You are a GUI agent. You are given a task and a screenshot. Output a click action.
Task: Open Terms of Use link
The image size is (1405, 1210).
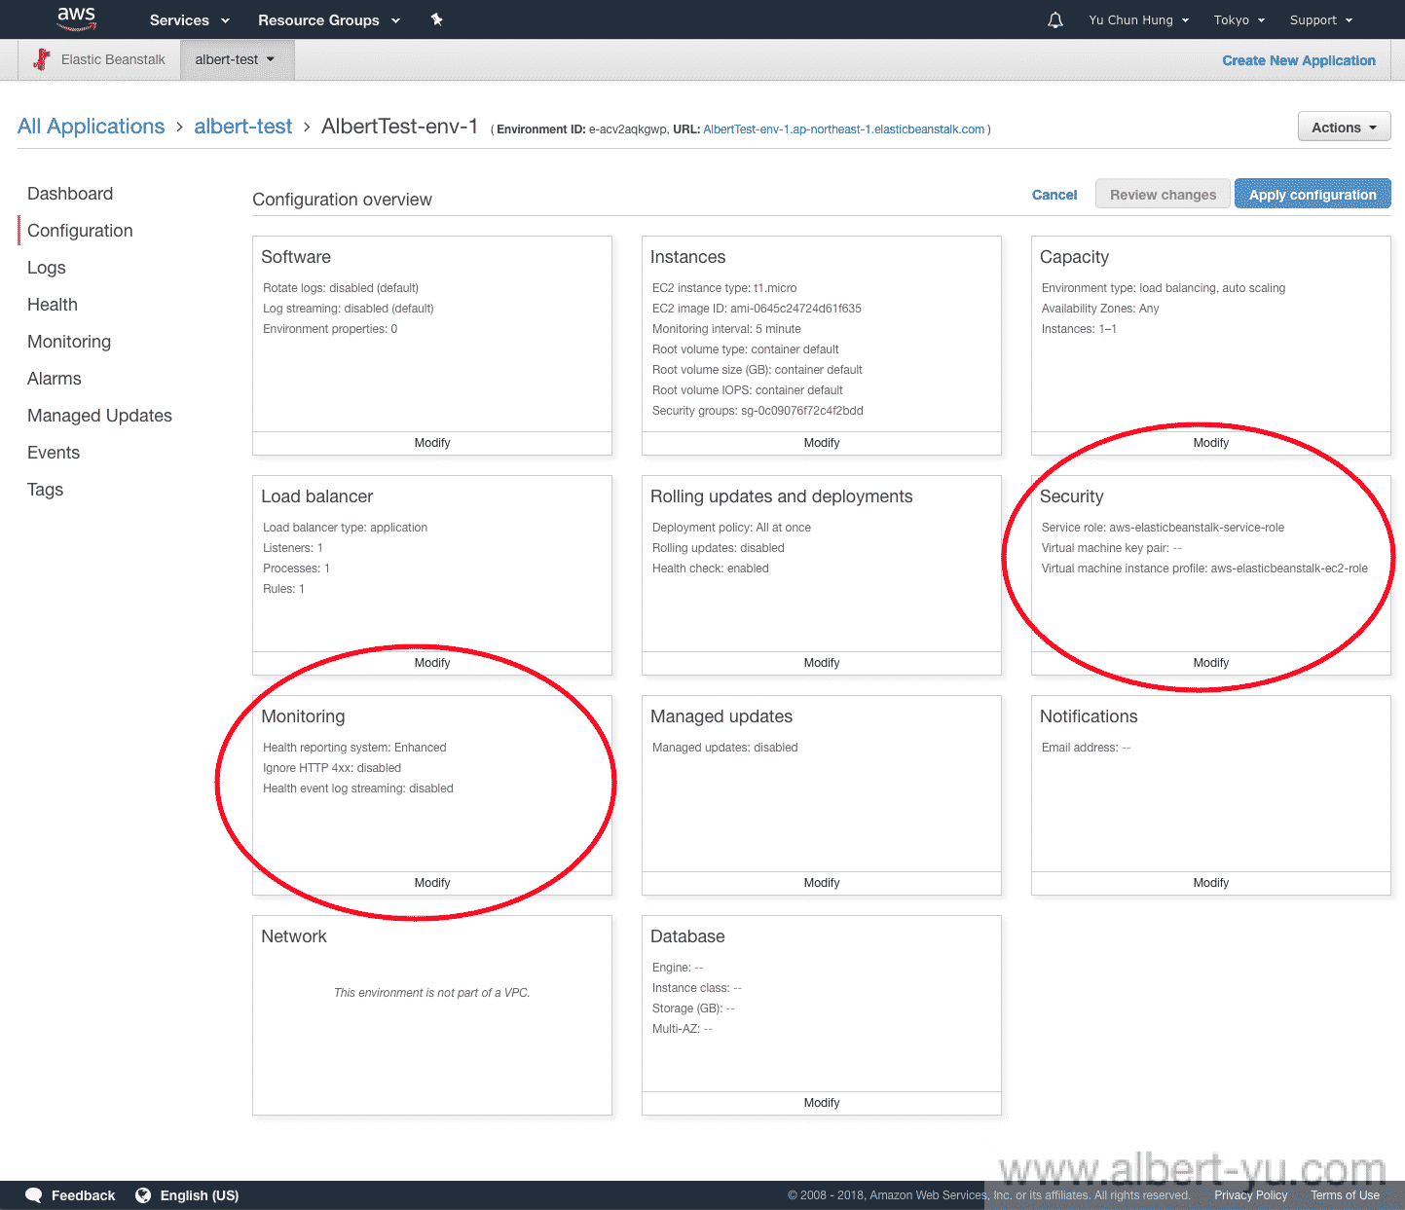pyautogui.click(x=1345, y=1195)
